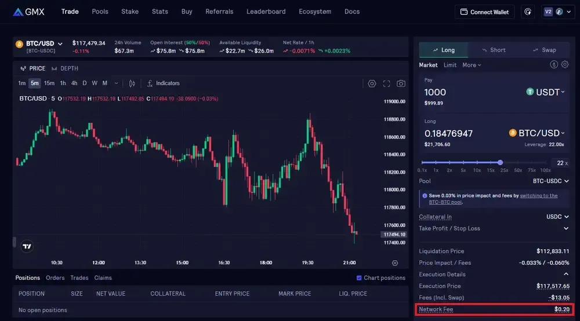
Task: Select the 5m timeframe
Action: 34,83
